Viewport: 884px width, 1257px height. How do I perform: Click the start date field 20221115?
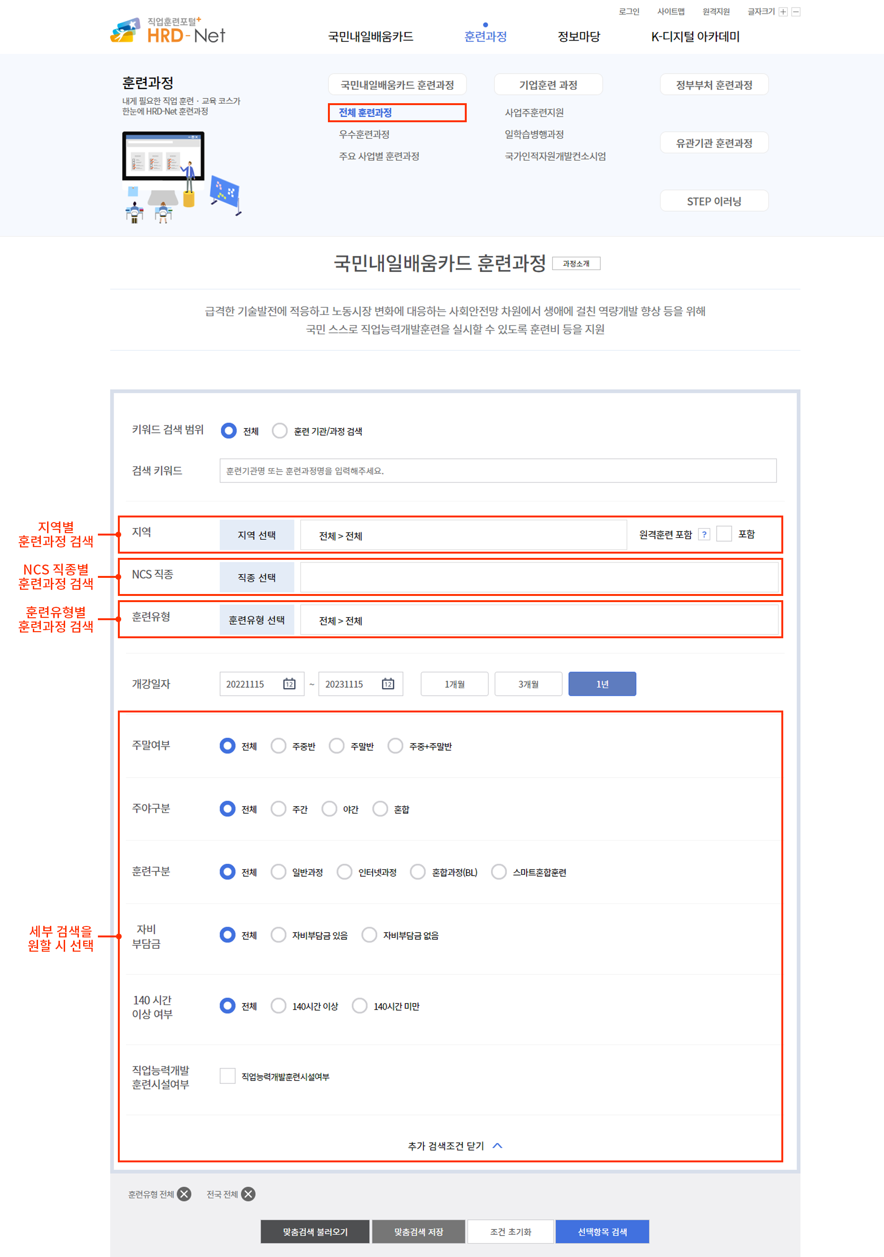[261, 684]
